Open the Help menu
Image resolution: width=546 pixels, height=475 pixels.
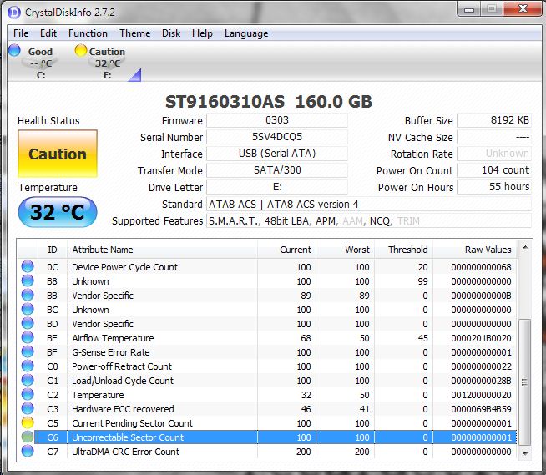pyautogui.click(x=202, y=33)
